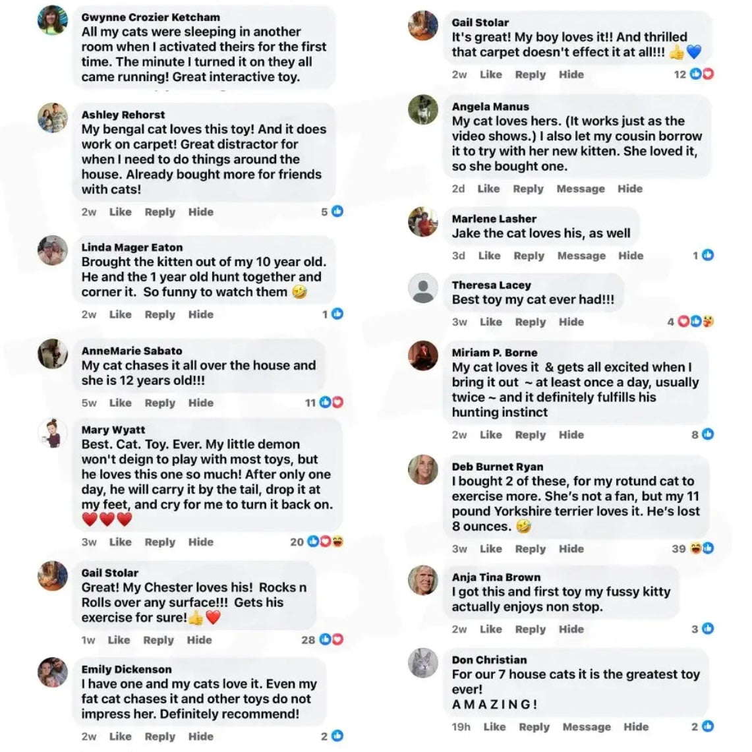This screenshot has height=752, width=752.
Task: Hide Don Christian's comment
Action: [x=636, y=726]
